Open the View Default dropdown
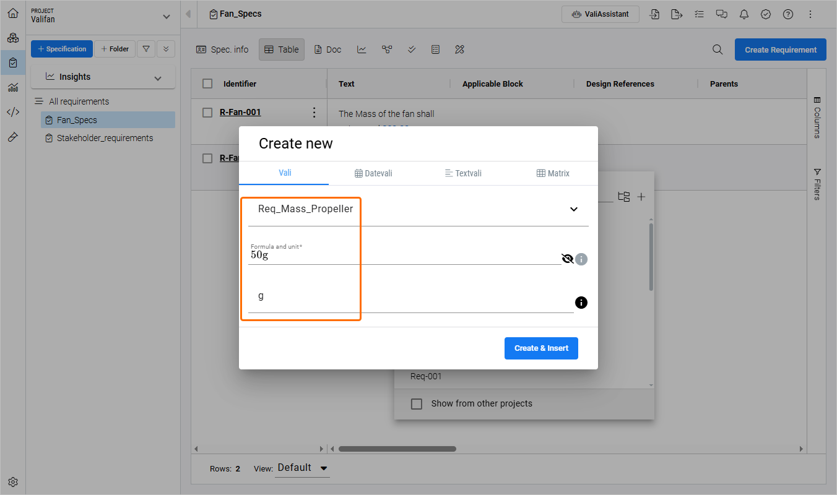Screen dimensions: 837x495 point(303,468)
